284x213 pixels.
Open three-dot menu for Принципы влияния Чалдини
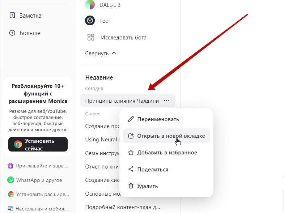(x=166, y=101)
